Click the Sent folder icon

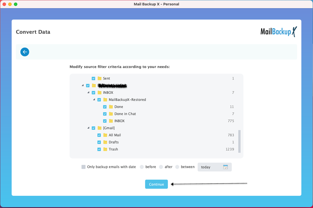(99, 78)
